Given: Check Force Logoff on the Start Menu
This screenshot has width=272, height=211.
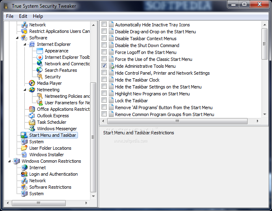Looking at the screenshot, I should [x=104, y=52].
